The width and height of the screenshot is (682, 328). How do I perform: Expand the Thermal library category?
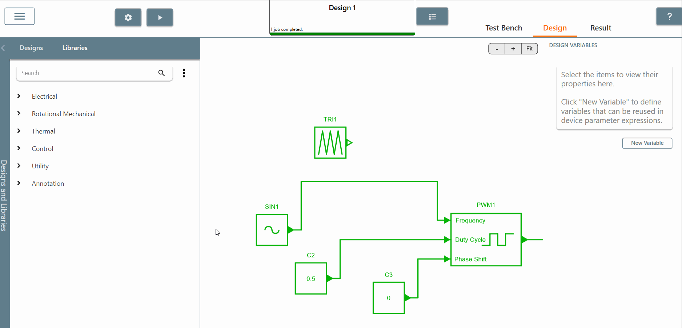click(x=19, y=131)
